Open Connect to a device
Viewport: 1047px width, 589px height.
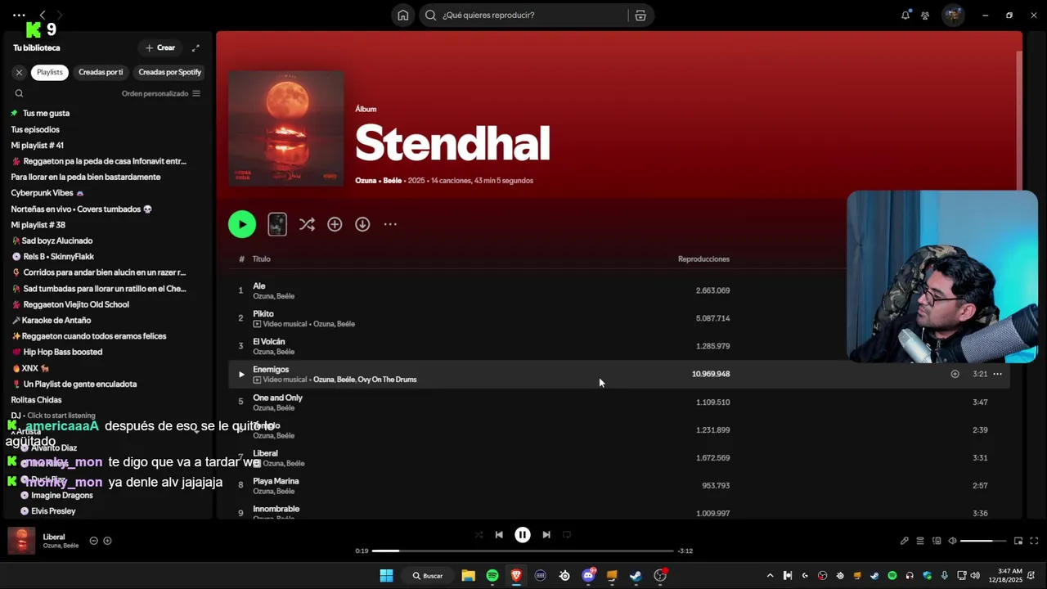(937, 541)
